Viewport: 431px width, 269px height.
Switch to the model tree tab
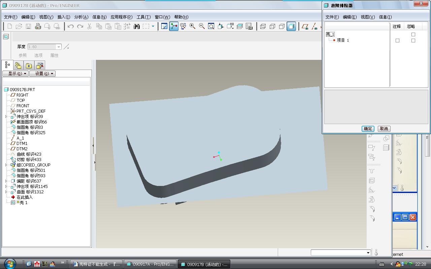point(7,65)
